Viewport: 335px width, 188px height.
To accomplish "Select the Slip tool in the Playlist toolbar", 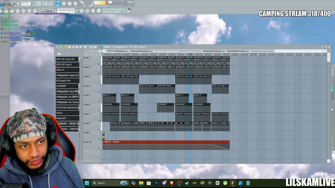I will (81, 47).
